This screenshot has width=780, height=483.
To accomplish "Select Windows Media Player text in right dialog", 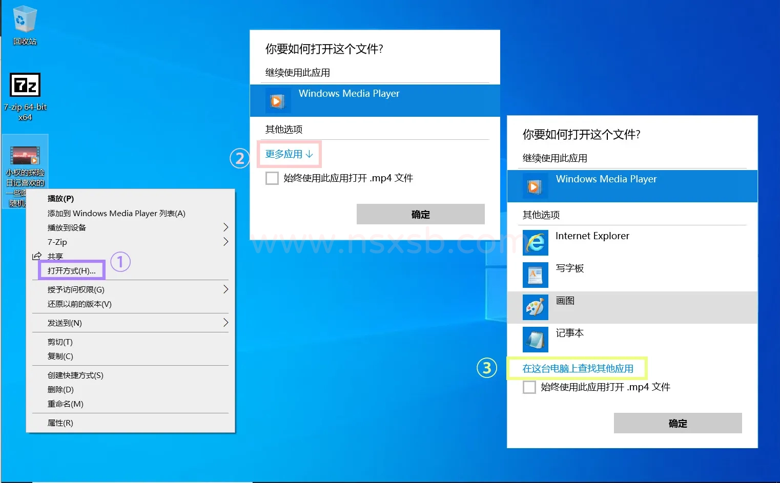I will [x=606, y=179].
